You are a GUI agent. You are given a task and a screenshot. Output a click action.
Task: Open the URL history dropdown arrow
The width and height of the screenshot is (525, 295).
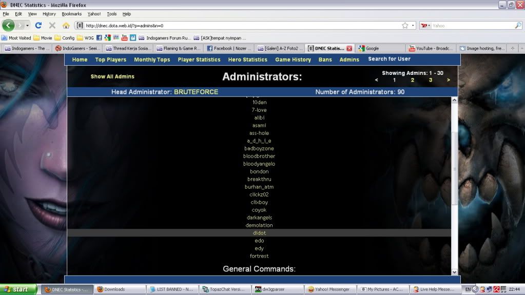tap(413, 26)
